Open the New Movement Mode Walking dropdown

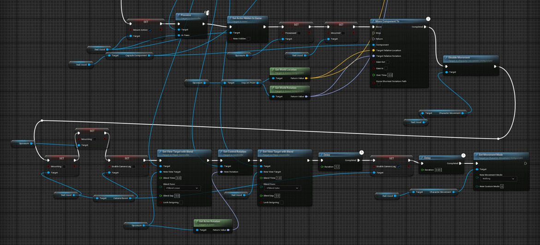click(498, 179)
